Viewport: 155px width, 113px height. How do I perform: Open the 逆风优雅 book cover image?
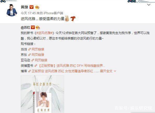[x=42, y=94]
